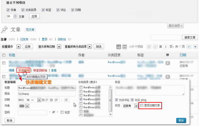Go to first page arrow
This screenshot has height=126, width=199.
pos(149,47)
